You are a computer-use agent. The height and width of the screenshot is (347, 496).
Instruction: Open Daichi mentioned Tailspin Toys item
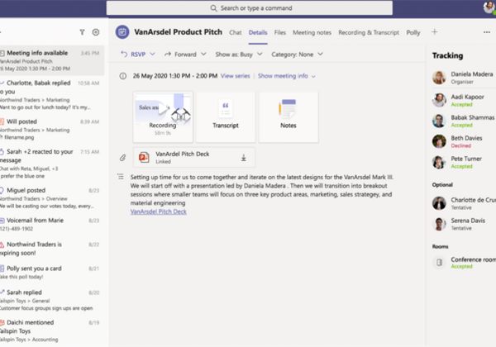tap(51, 330)
